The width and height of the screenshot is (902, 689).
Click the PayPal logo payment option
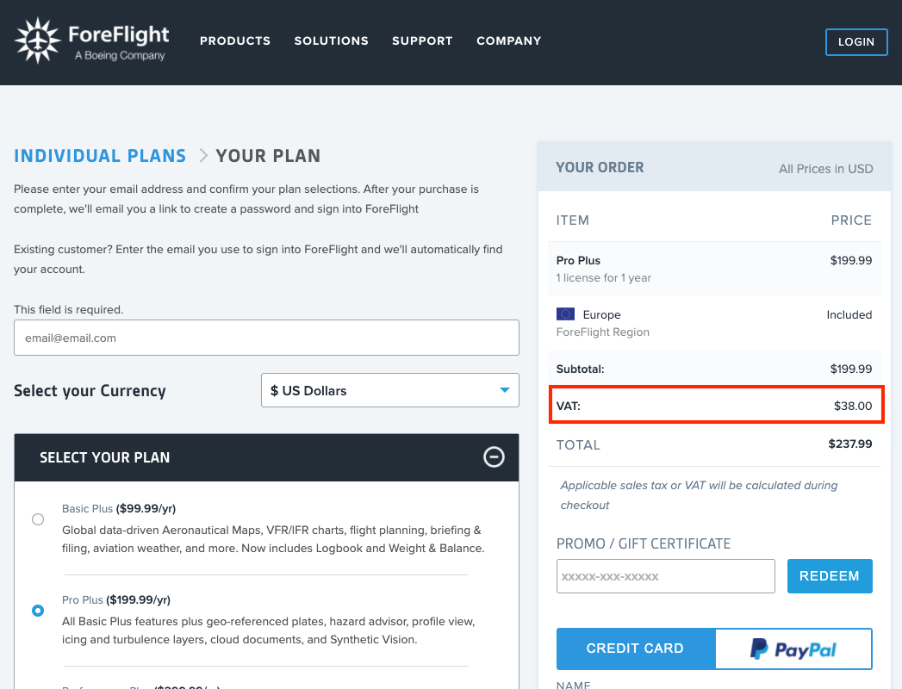point(793,649)
